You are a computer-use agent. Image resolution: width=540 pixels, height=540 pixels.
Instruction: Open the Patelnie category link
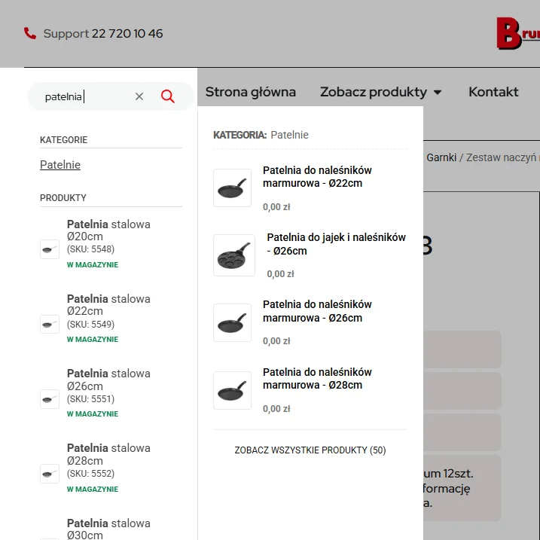60,165
